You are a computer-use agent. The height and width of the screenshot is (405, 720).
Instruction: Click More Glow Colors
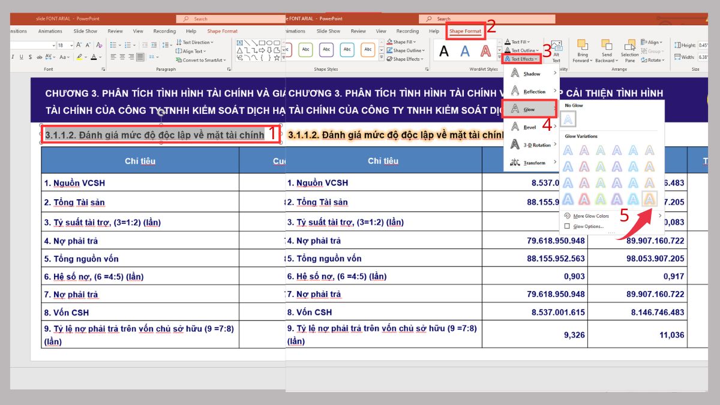(x=592, y=215)
